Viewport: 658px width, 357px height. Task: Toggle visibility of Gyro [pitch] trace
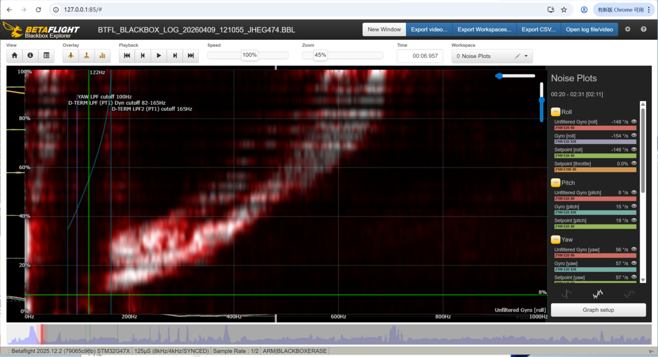click(634, 206)
